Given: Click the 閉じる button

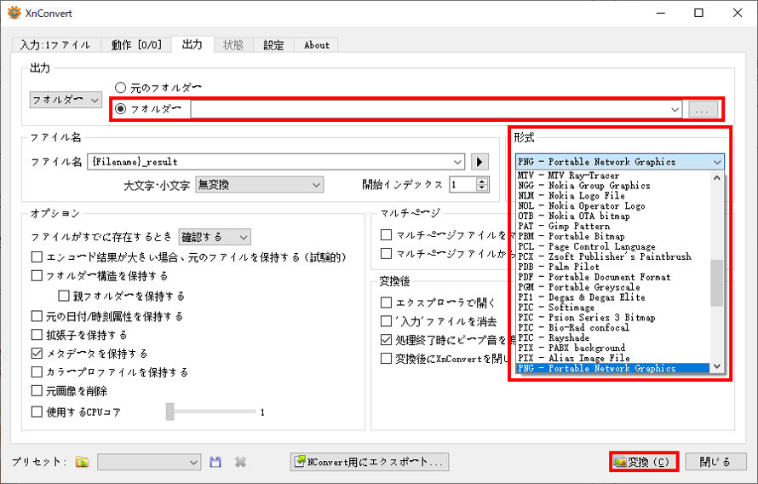Looking at the screenshot, I should (x=716, y=462).
